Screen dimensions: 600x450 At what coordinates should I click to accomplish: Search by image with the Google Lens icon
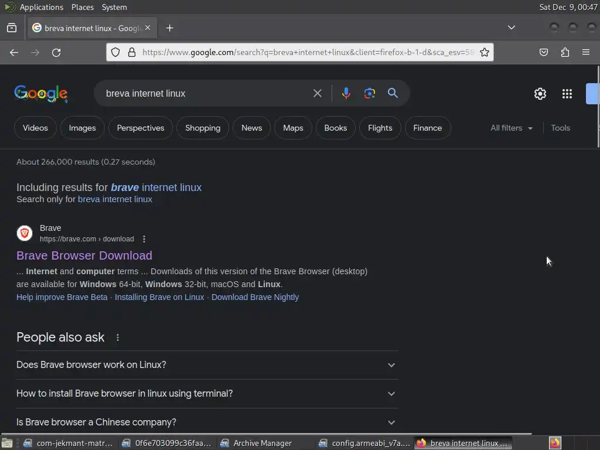coord(369,93)
